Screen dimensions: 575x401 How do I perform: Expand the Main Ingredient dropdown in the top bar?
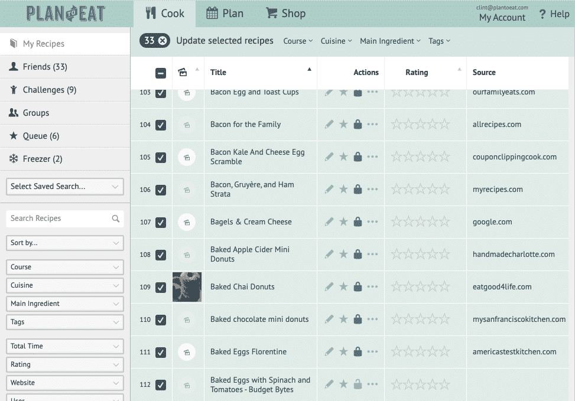[x=390, y=41]
